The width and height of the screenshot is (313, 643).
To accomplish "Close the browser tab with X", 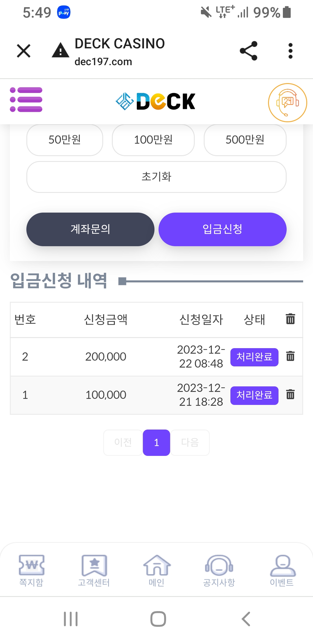I will click(24, 51).
